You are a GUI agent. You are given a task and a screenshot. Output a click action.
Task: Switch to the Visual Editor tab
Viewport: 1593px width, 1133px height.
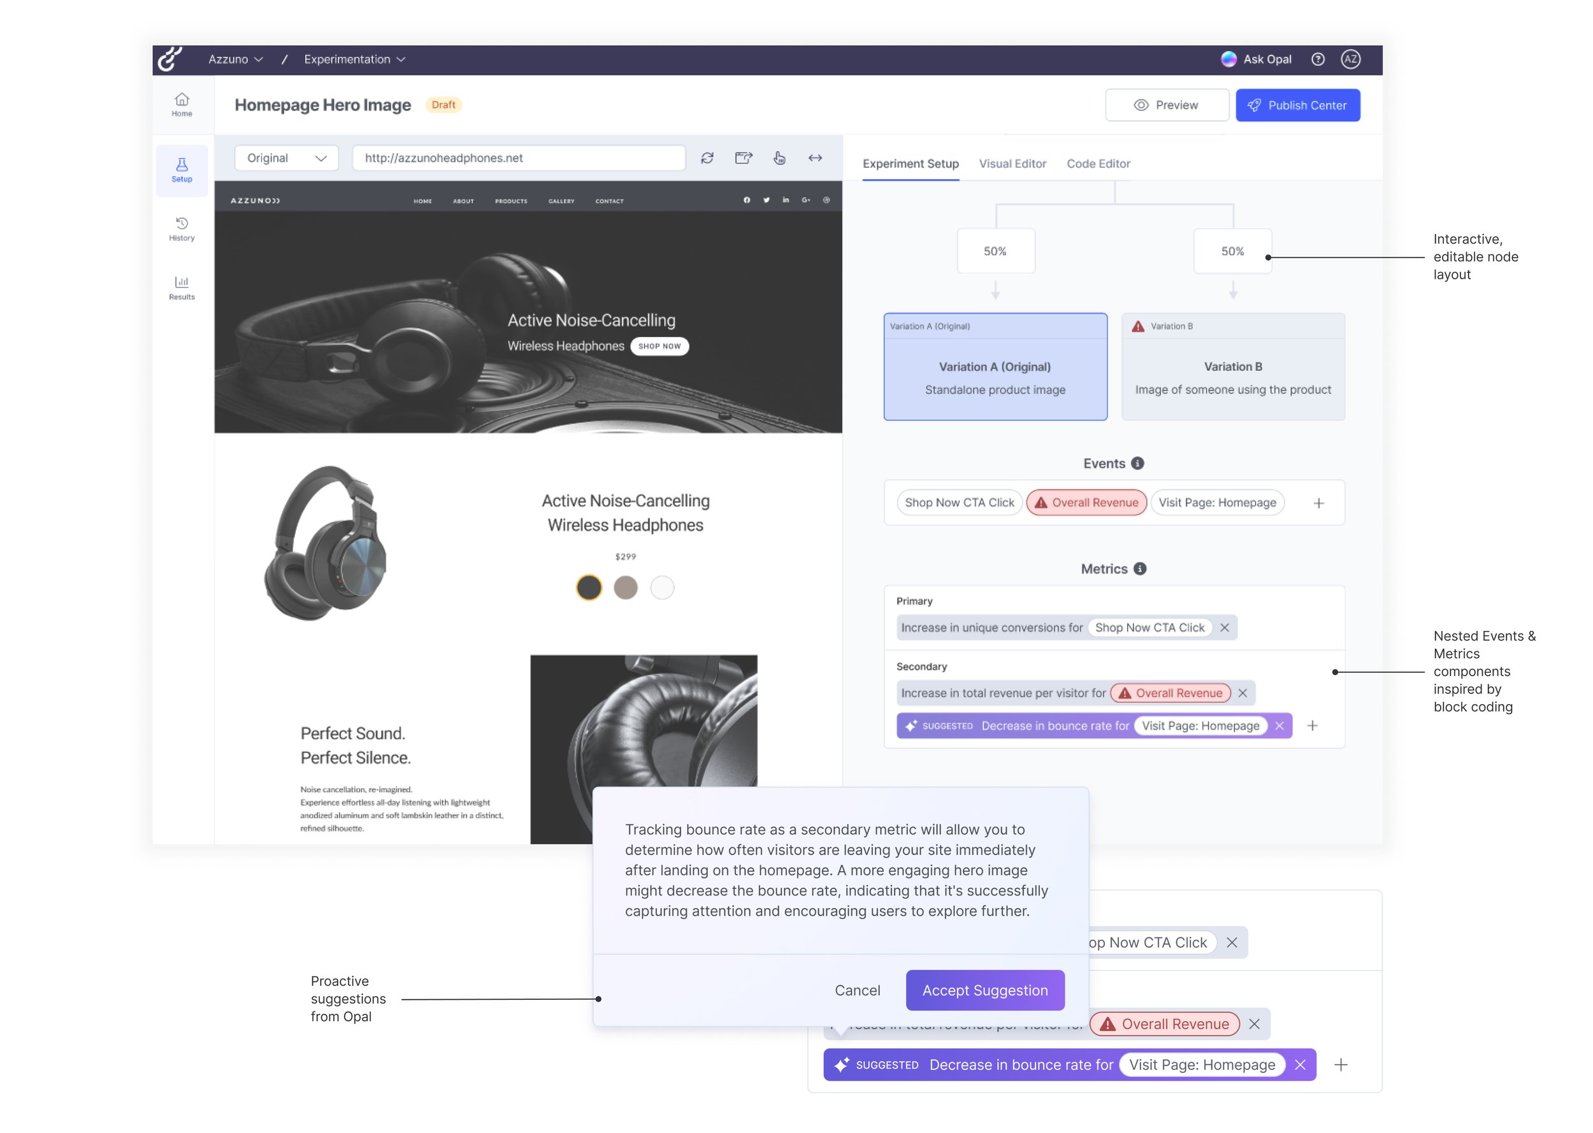pos(1012,164)
